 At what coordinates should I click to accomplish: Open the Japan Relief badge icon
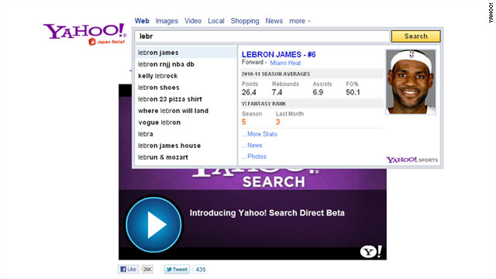tap(92, 41)
